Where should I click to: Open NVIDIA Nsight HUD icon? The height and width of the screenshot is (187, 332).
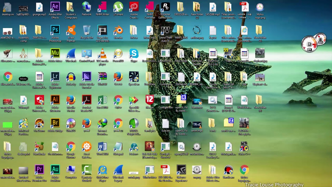[x=134, y=127]
